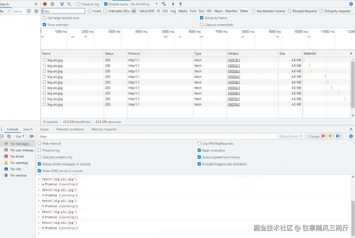
Task: Toggle the network filter funnel icon
Action: click(x=62, y=4)
